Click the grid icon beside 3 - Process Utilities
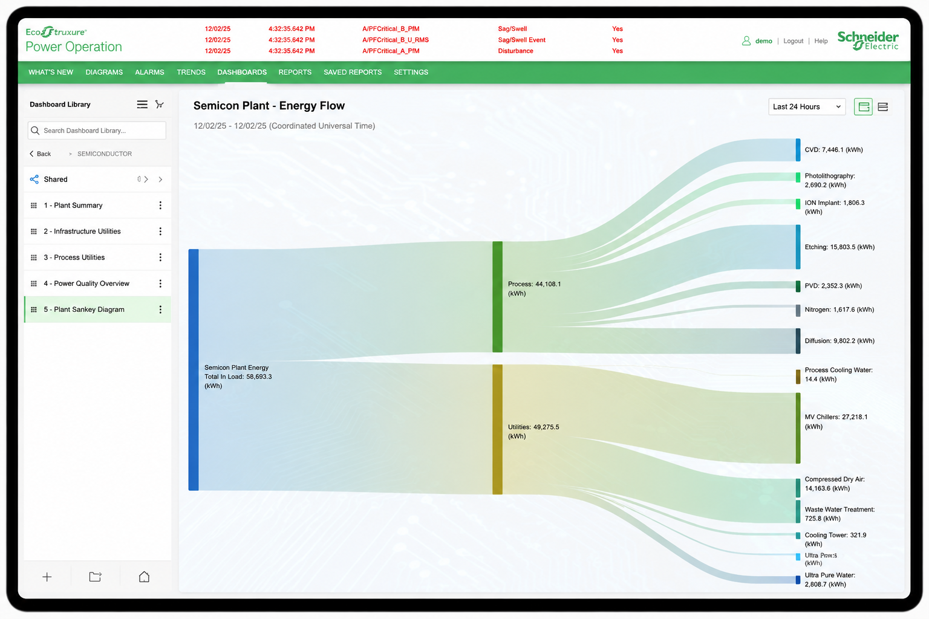929x619 pixels. 34,258
